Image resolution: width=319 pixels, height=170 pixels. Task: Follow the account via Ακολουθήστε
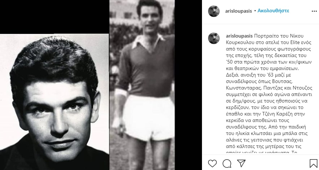click(x=273, y=11)
